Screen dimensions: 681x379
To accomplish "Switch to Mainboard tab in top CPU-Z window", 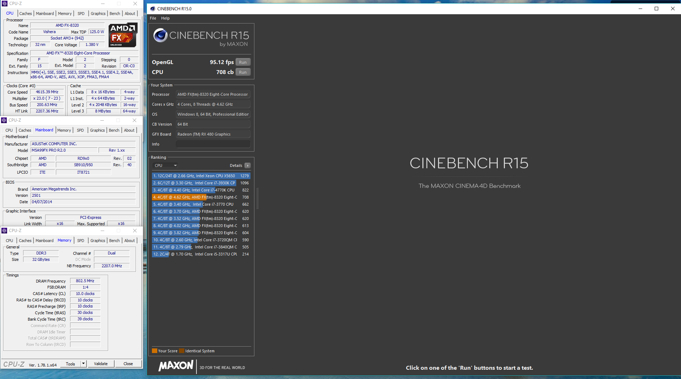I will click(x=45, y=14).
